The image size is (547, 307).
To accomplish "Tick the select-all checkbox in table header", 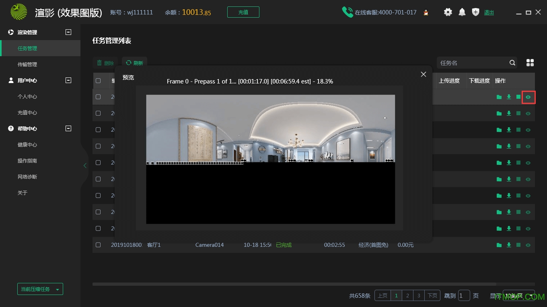I will click(x=98, y=81).
